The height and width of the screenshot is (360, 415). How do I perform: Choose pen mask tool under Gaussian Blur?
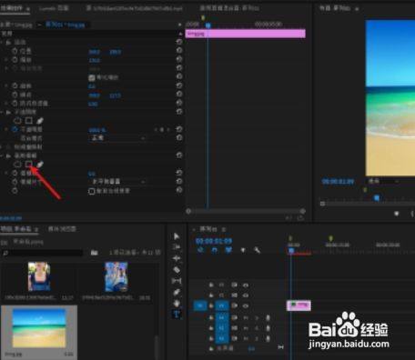coord(40,165)
